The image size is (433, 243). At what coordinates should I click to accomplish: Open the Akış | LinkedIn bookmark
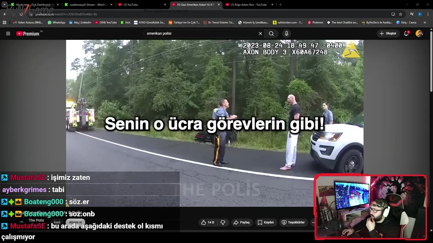[x=80, y=23]
